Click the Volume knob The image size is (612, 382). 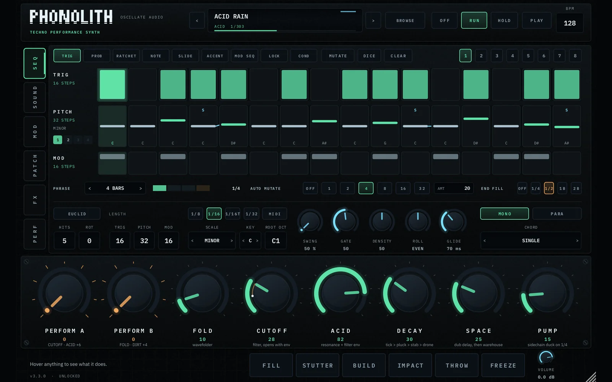[x=546, y=358]
